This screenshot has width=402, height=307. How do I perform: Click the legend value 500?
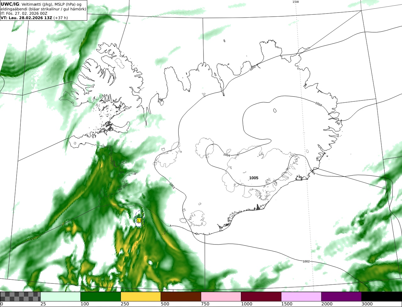pyautogui.click(x=165, y=304)
